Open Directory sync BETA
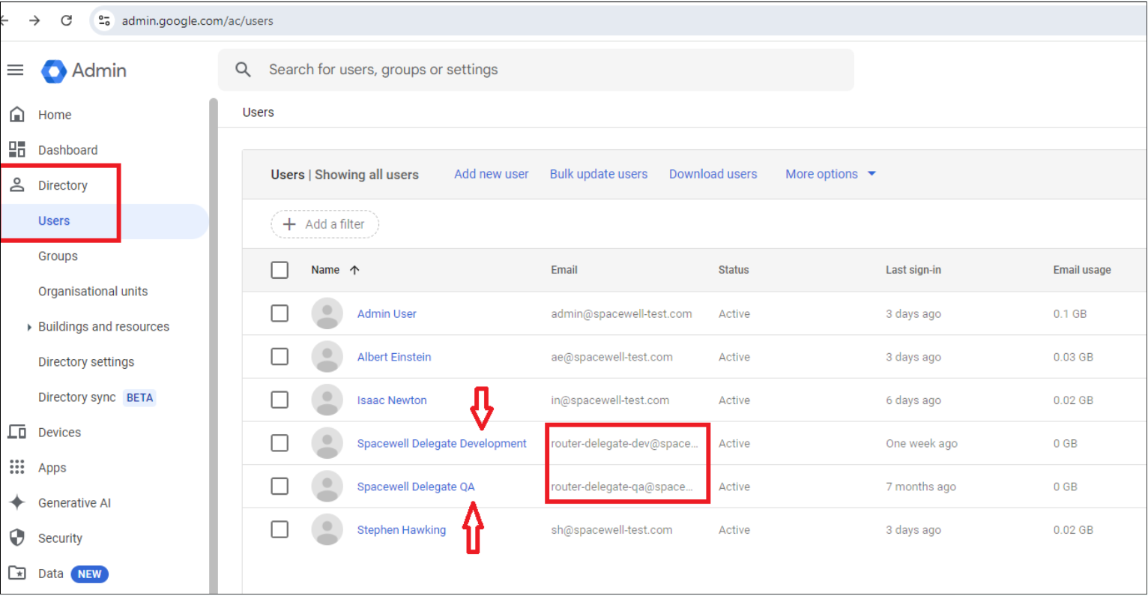Screen dimensions: 1148x596 pos(97,397)
